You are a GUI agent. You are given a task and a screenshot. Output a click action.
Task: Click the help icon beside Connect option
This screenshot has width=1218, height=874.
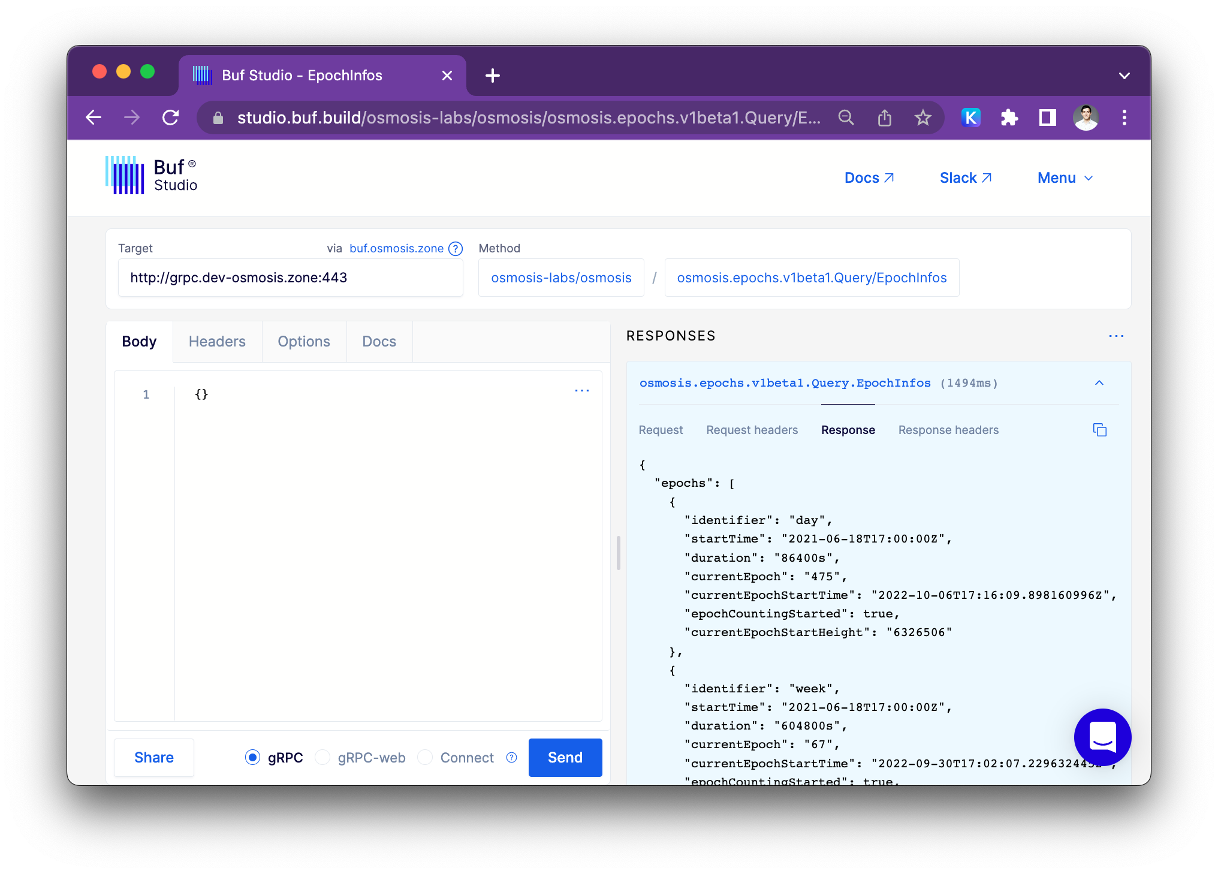click(511, 757)
